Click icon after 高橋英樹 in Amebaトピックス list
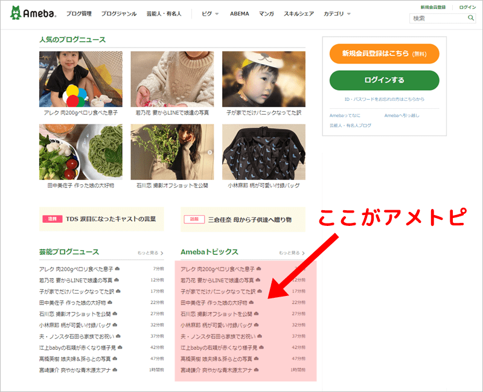The width and height of the screenshot is (483, 392). 256,358
